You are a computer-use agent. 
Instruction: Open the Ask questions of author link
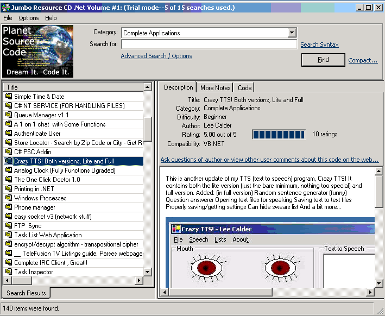point(269,160)
